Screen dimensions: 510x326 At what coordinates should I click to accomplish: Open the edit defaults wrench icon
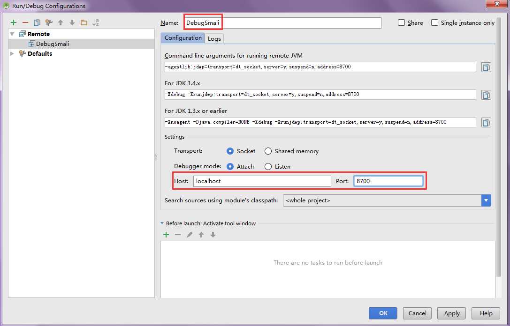point(49,22)
